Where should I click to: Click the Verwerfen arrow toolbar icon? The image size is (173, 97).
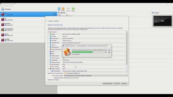[68, 8]
